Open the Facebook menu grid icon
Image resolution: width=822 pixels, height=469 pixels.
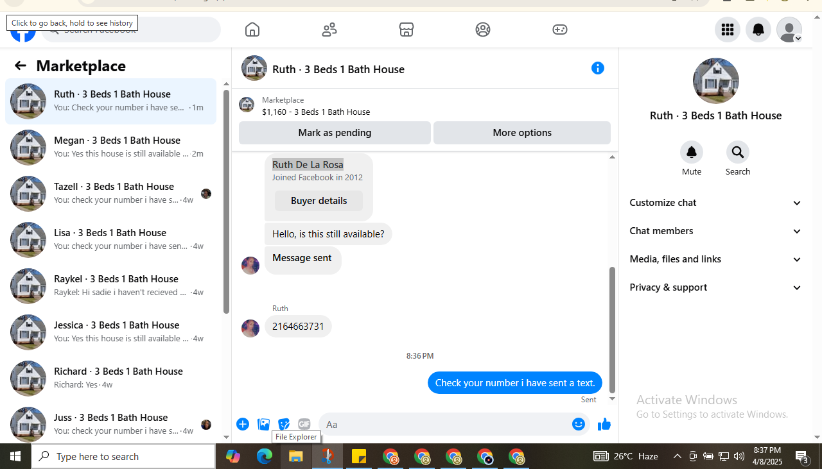click(728, 30)
